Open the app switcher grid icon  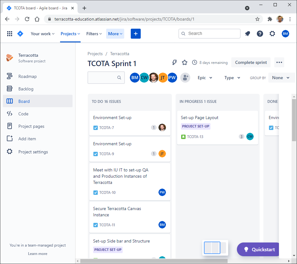[x=10, y=34]
